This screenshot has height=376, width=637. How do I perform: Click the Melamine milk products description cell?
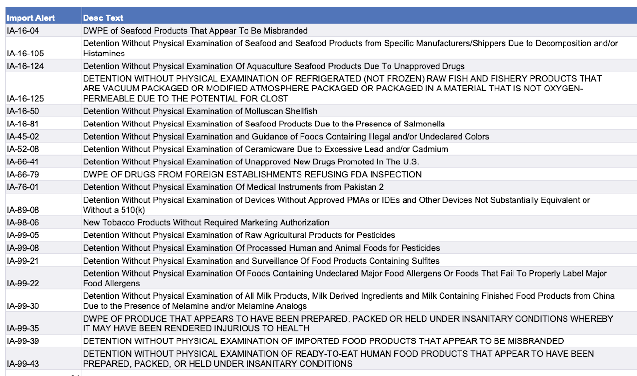point(349,301)
